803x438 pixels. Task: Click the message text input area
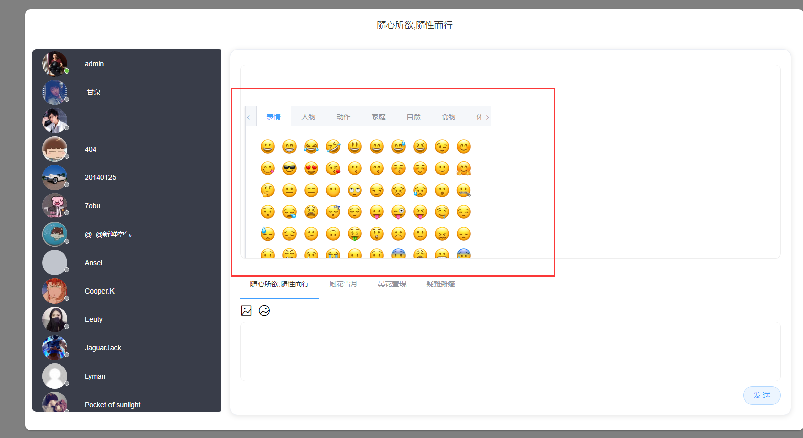(510, 351)
